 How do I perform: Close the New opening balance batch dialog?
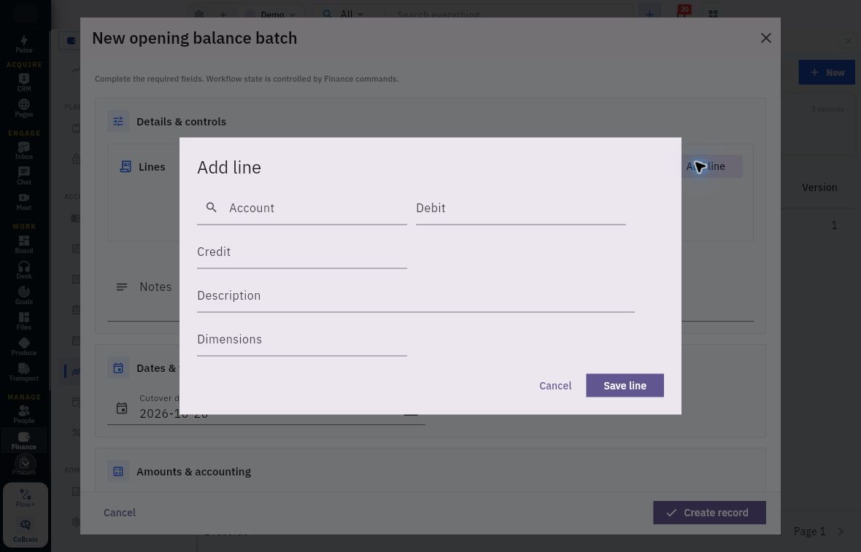(x=766, y=38)
